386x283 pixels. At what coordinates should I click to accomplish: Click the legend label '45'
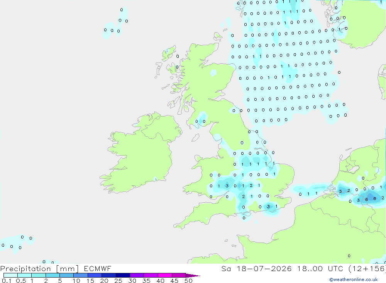(174, 281)
